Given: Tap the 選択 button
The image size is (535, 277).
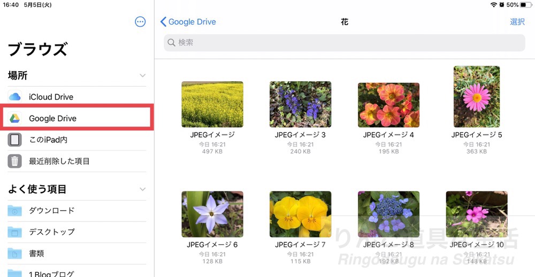Looking at the screenshot, I should pos(517,22).
